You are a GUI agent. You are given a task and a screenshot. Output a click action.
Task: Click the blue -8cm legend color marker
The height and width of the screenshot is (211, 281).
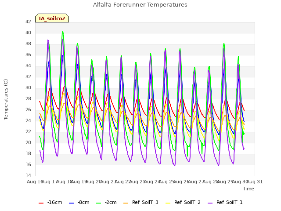[71, 203]
